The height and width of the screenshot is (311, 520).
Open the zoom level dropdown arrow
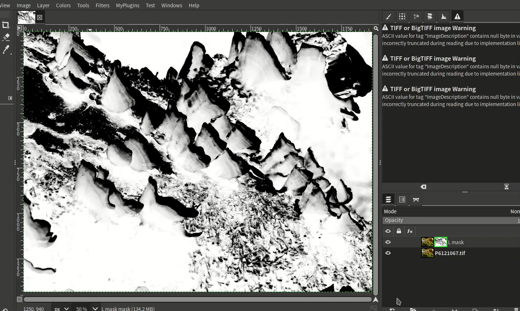click(x=95, y=308)
